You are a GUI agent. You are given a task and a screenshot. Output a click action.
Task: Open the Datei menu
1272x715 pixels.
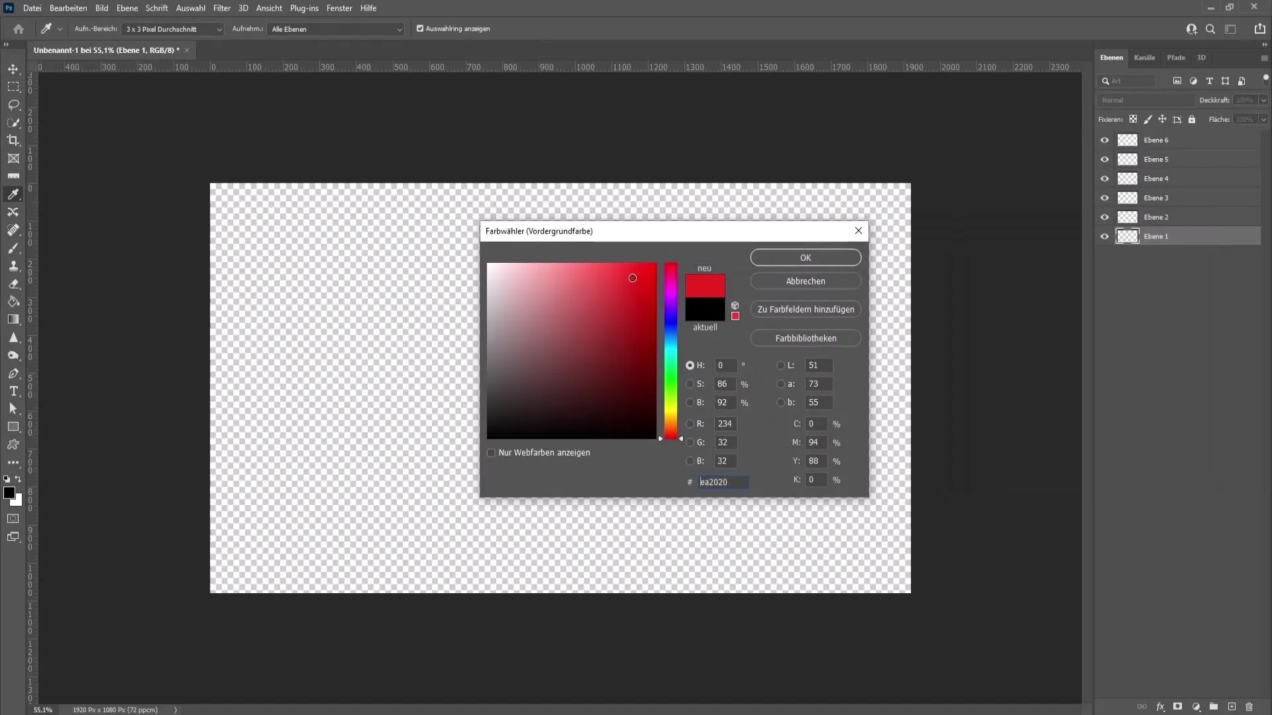pyautogui.click(x=32, y=8)
